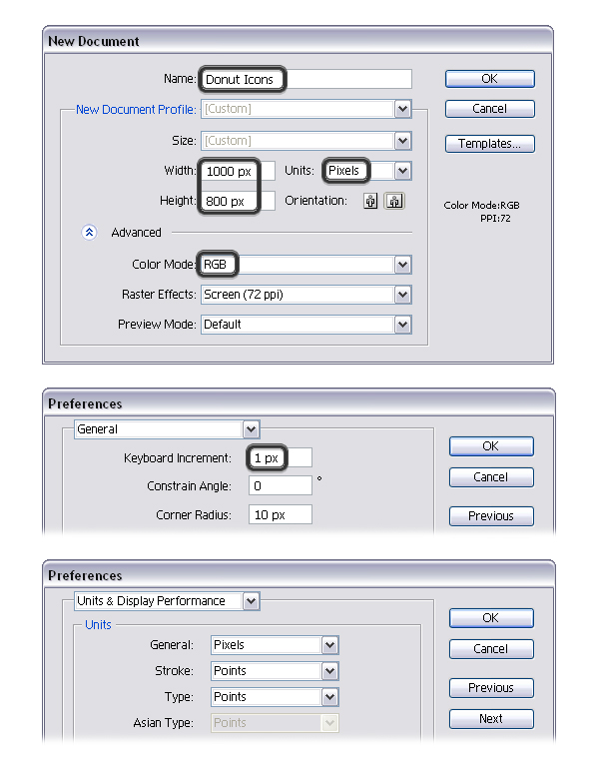The height and width of the screenshot is (763, 599).
Task: Open the Units & Display Performance category dropdown
Action: click(167, 601)
